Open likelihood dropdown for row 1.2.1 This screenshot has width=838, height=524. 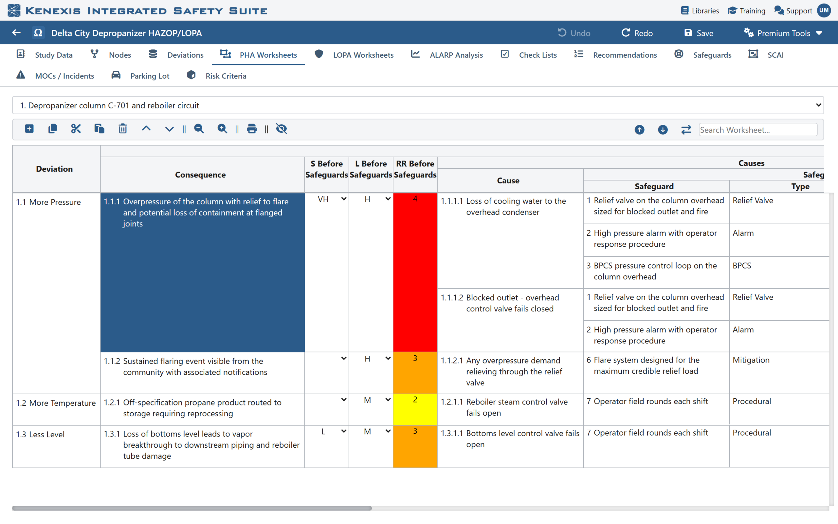pos(371,400)
